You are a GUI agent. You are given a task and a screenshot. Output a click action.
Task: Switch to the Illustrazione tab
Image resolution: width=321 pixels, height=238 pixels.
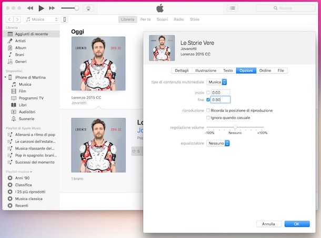pos(206,71)
